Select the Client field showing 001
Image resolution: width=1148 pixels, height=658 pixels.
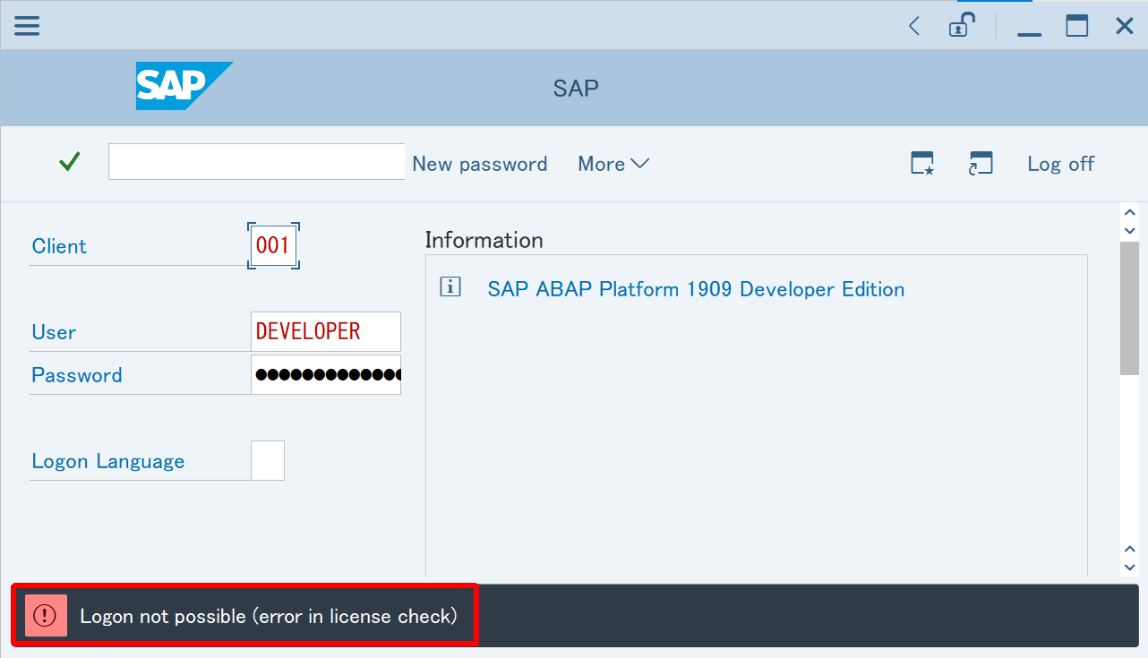point(273,245)
